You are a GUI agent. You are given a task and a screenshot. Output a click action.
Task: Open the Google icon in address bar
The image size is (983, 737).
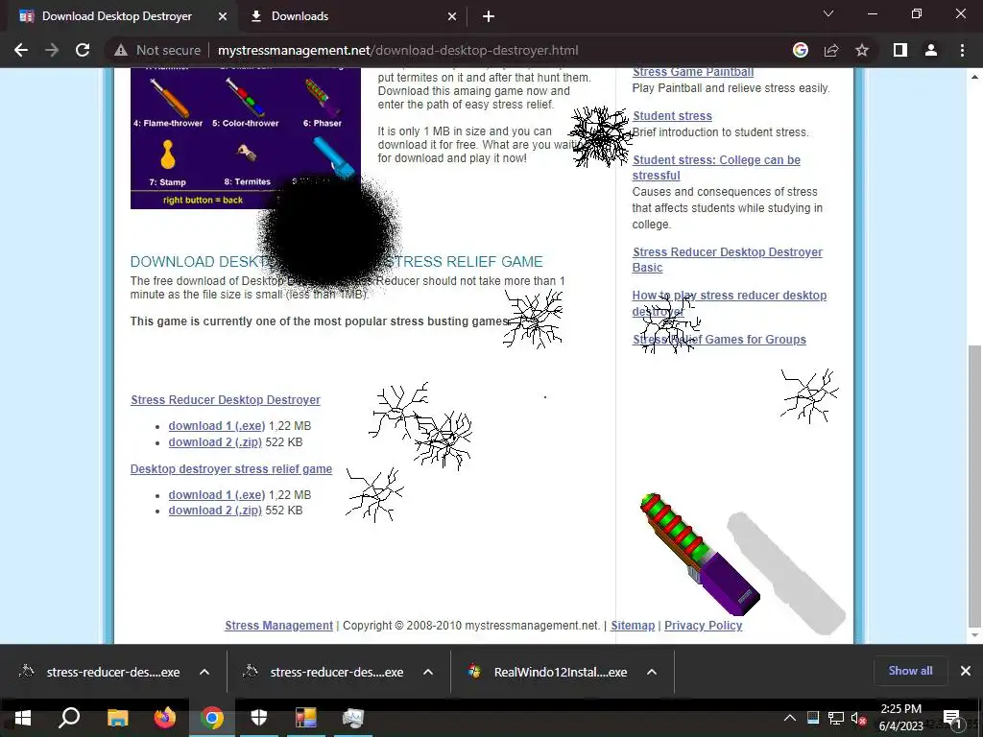click(800, 50)
